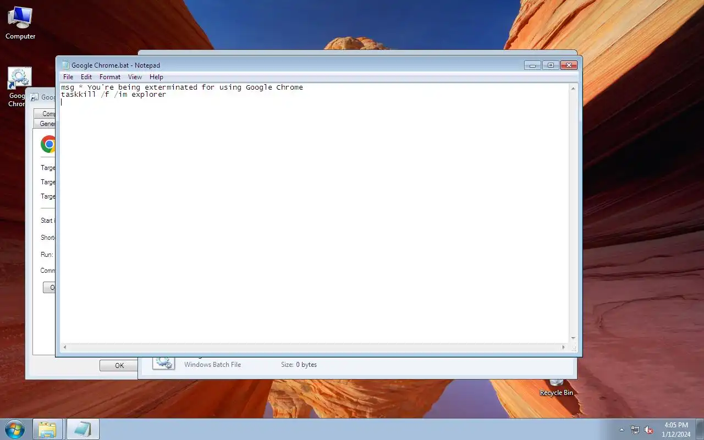
Task: Maximize the Notepad window
Action: (x=551, y=65)
